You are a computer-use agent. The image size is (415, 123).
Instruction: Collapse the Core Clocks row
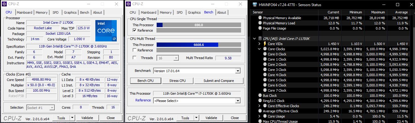(259, 49)
